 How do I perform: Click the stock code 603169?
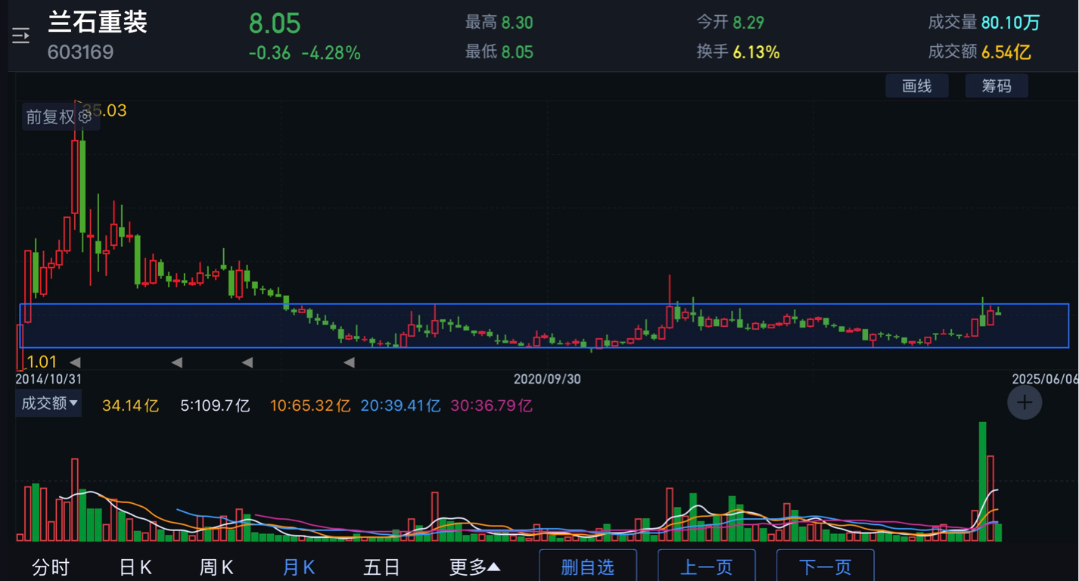click(80, 52)
